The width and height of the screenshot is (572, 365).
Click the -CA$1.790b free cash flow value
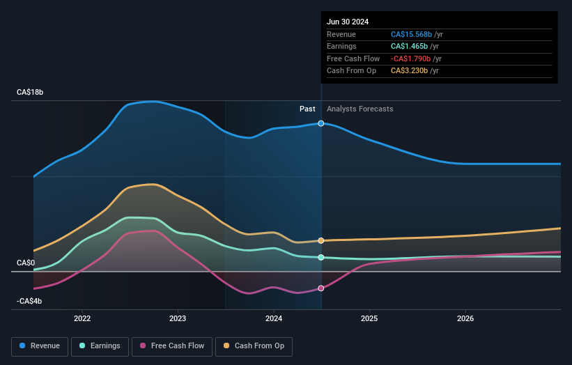click(411, 59)
